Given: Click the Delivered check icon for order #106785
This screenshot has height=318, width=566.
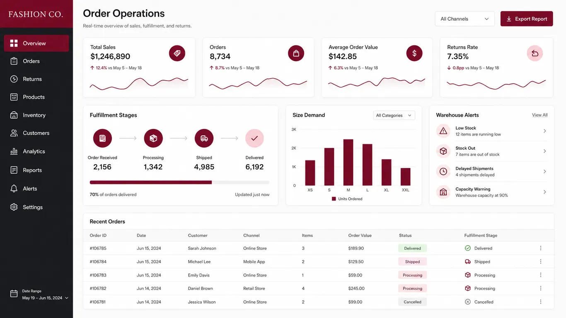Looking at the screenshot, I should (468, 248).
